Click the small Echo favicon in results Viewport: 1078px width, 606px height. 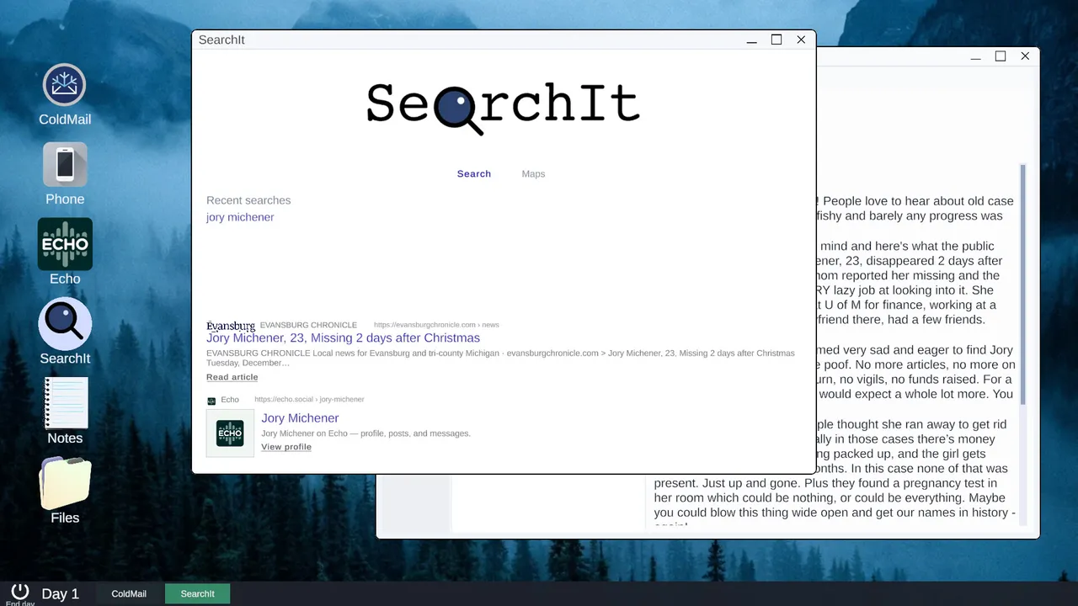tap(211, 401)
